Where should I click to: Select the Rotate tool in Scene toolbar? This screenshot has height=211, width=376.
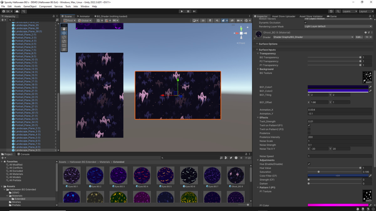64,37
